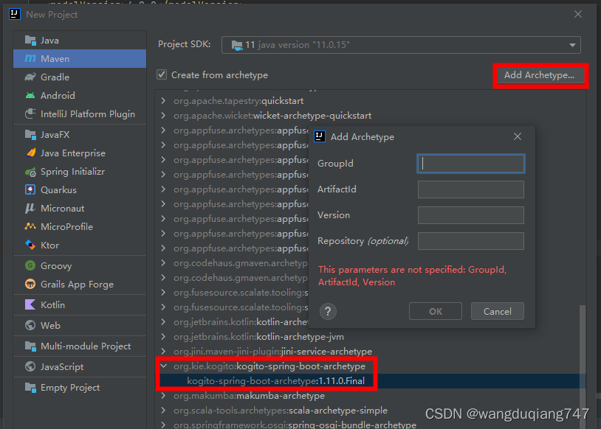Click the Java Enterprise icon
Image resolution: width=601 pixels, height=429 pixels.
pos(30,153)
